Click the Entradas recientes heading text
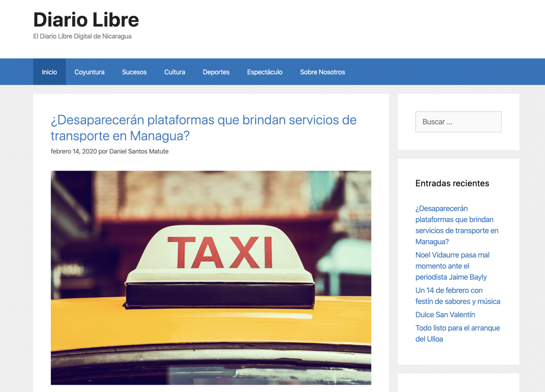Viewport: 545px width, 392px height. click(452, 183)
